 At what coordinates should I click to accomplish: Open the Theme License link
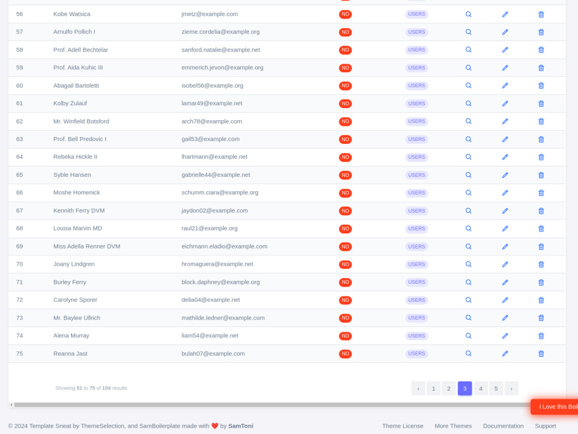tap(402, 426)
